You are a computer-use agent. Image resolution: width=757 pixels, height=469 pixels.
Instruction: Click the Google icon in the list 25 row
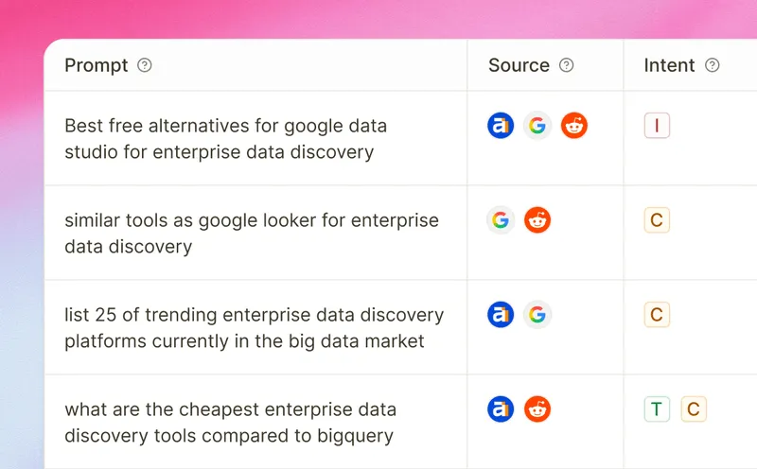(x=537, y=315)
